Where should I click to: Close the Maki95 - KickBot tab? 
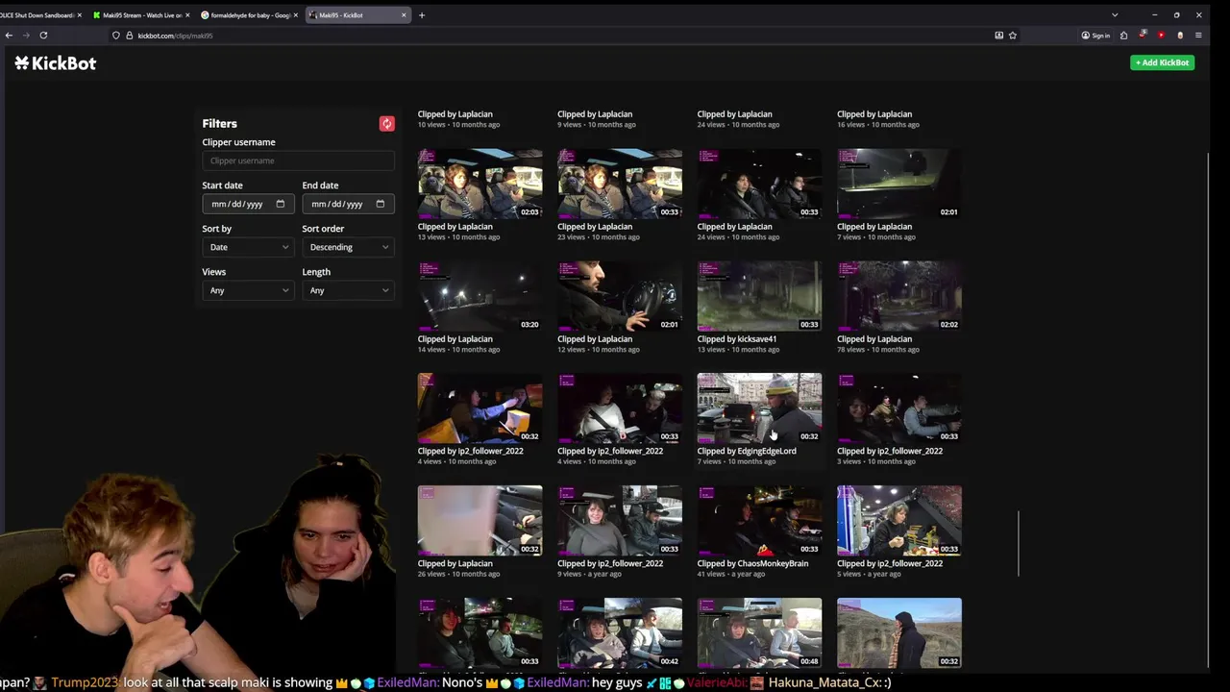[404, 15]
